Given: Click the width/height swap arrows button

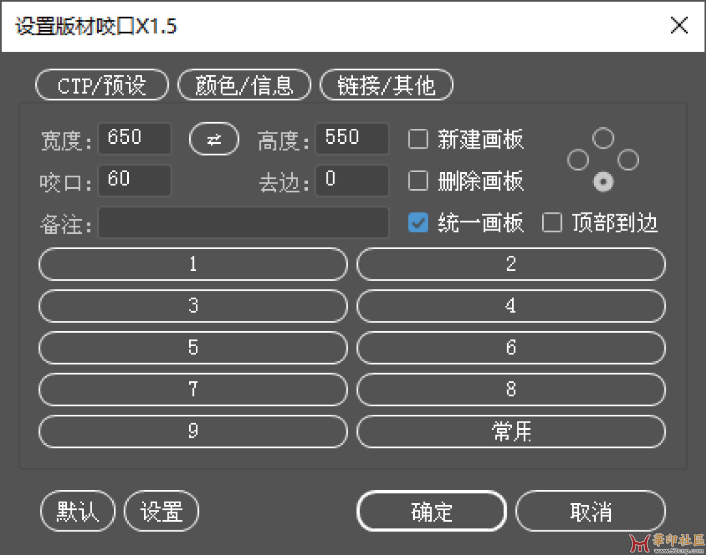Looking at the screenshot, I should pyautogui.click(x=214, y=139).
